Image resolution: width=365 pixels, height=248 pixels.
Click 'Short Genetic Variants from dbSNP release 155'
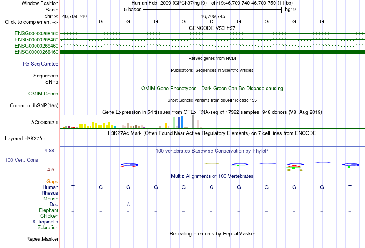pos(212,100)
